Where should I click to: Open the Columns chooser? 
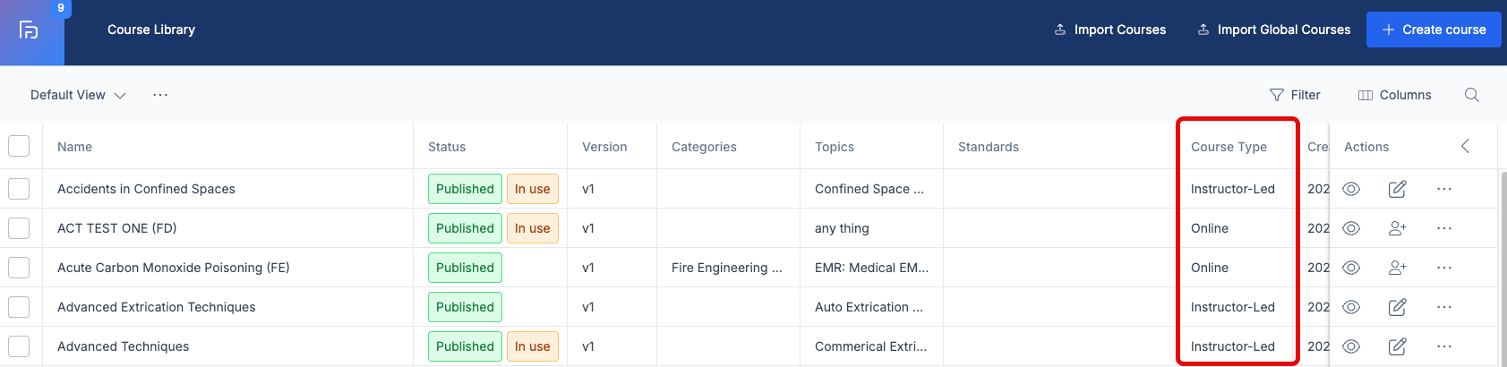click(x=1394, y=95)
